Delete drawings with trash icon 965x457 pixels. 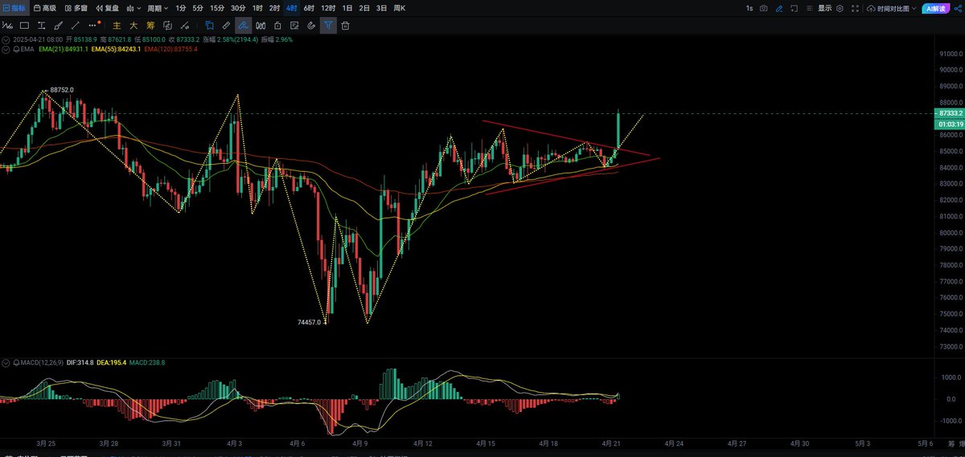tap(345, 26)
